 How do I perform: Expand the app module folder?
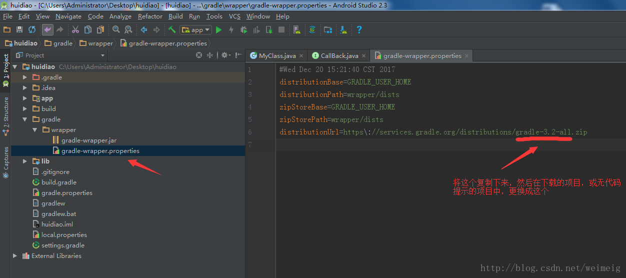pyautogui.click(x=25, y=98)
